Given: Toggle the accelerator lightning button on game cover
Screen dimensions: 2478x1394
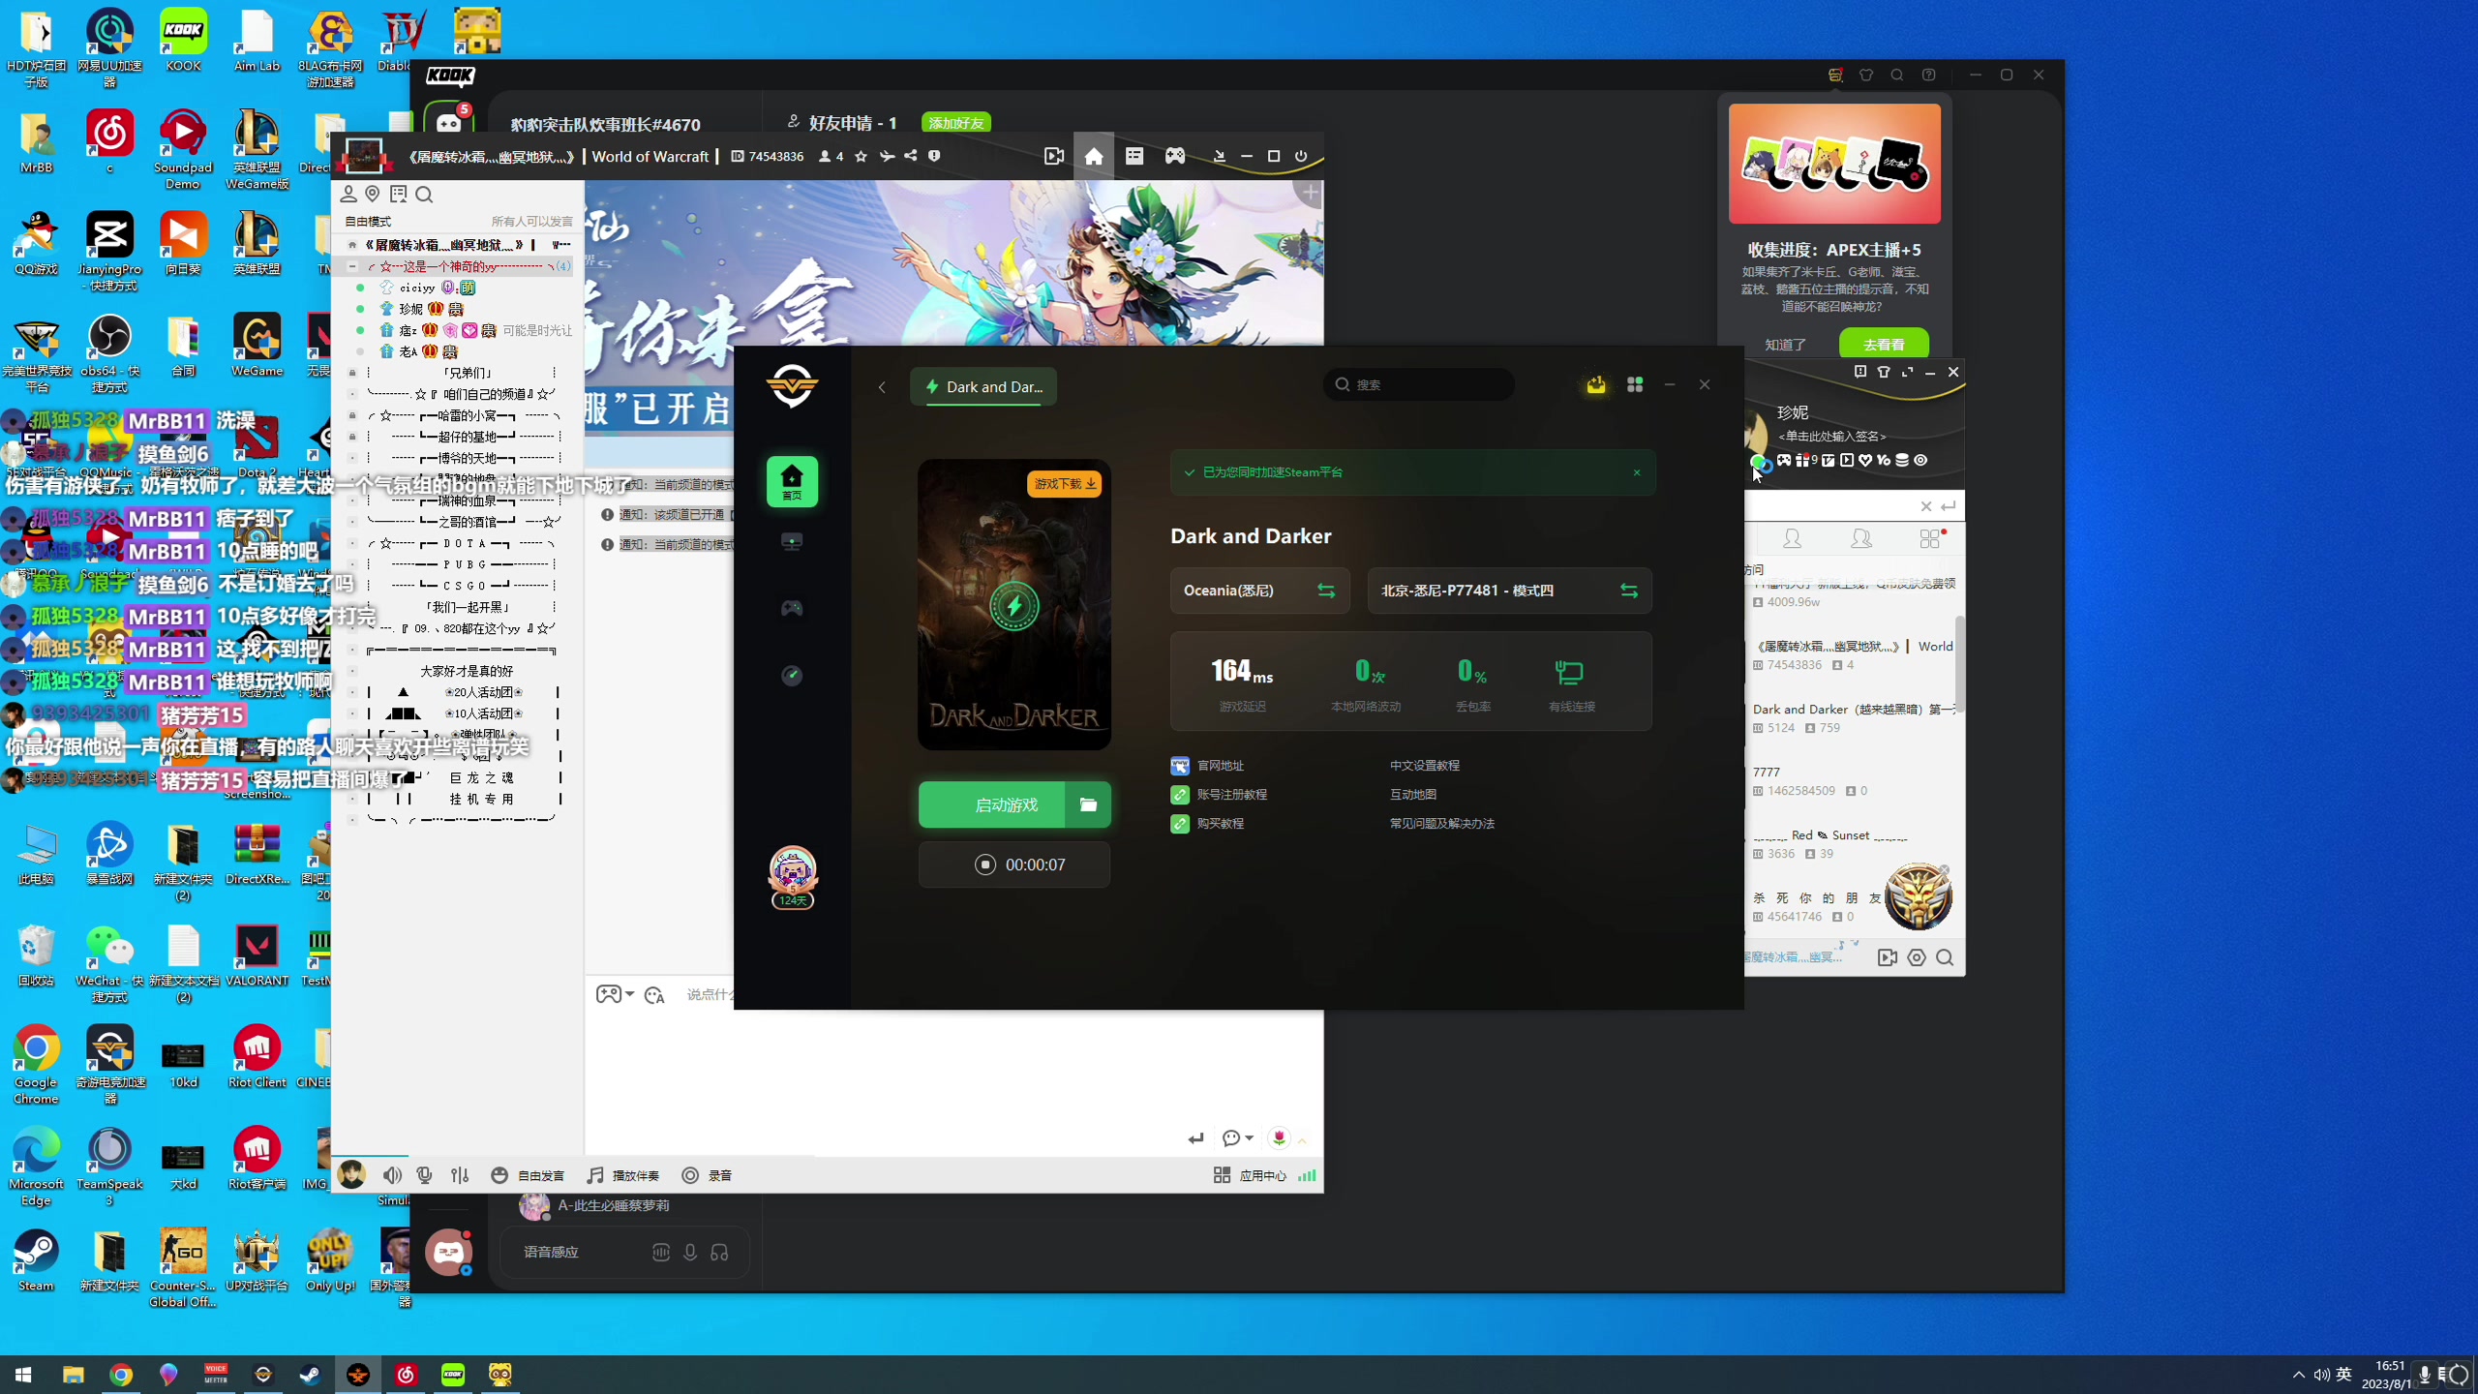Looking at the screenshot, I should coord(1014,607).
